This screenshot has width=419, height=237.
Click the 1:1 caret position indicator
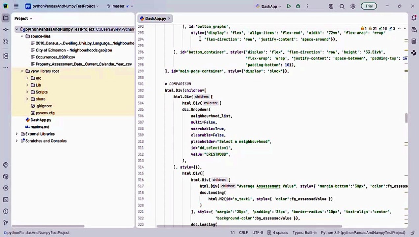pos(233,232)
